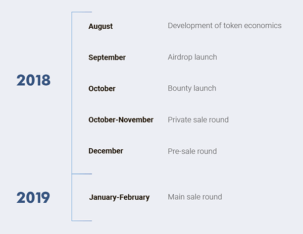The height and width of the screenshot is (234, 303).
Task: Click the October month label
Action: click(x=102, y=89)
